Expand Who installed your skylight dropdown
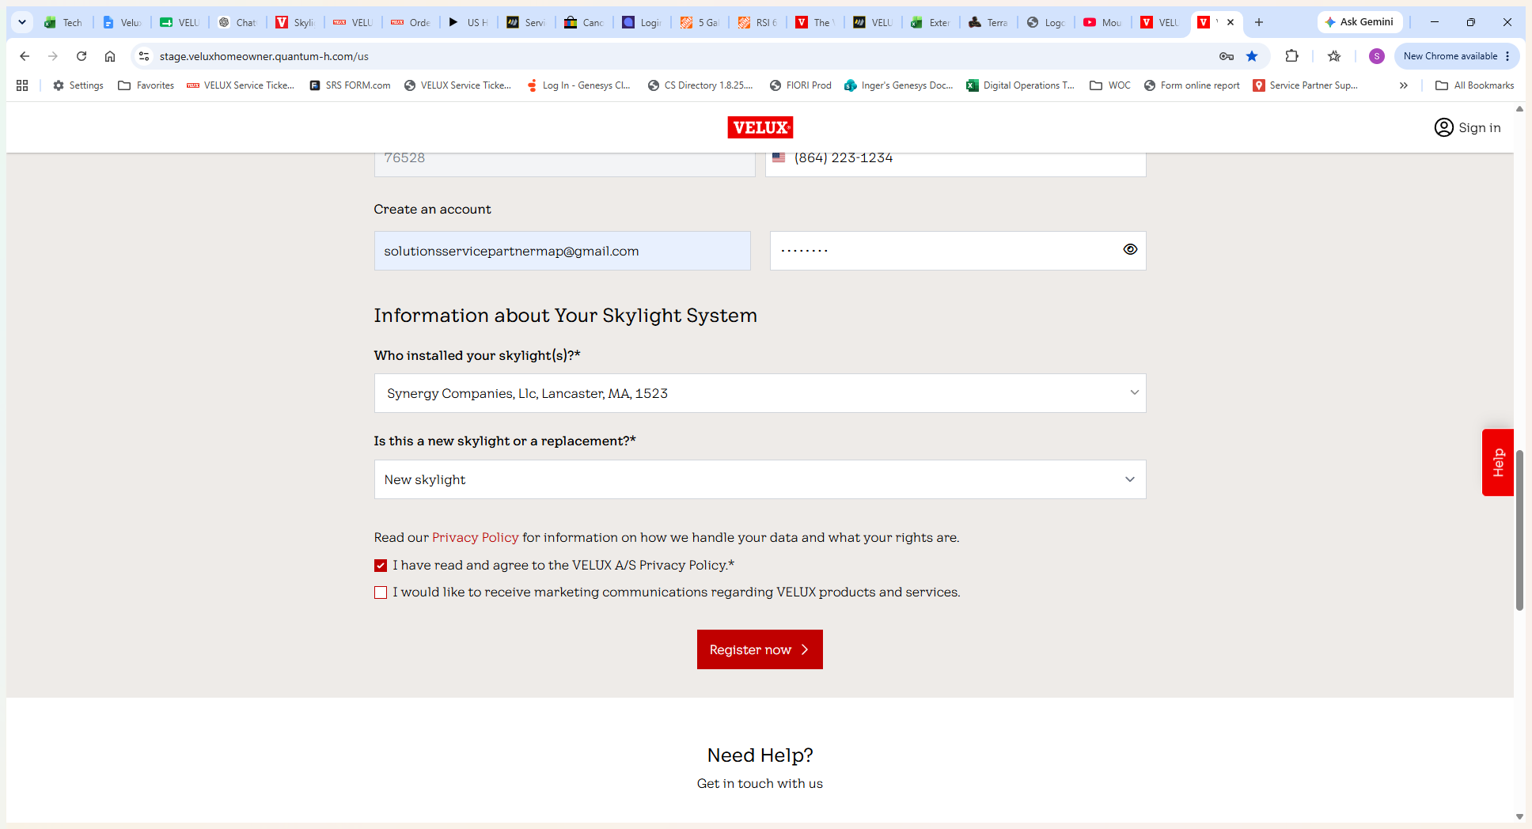 (760, 393)
